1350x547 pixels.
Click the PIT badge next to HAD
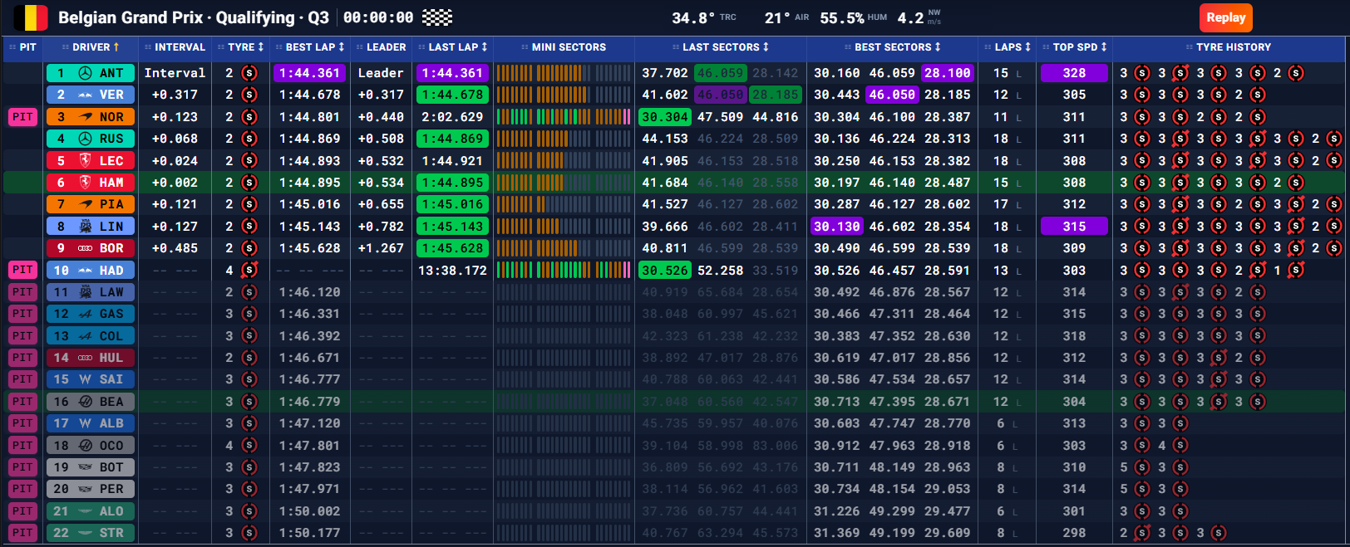tap(22, 270)
